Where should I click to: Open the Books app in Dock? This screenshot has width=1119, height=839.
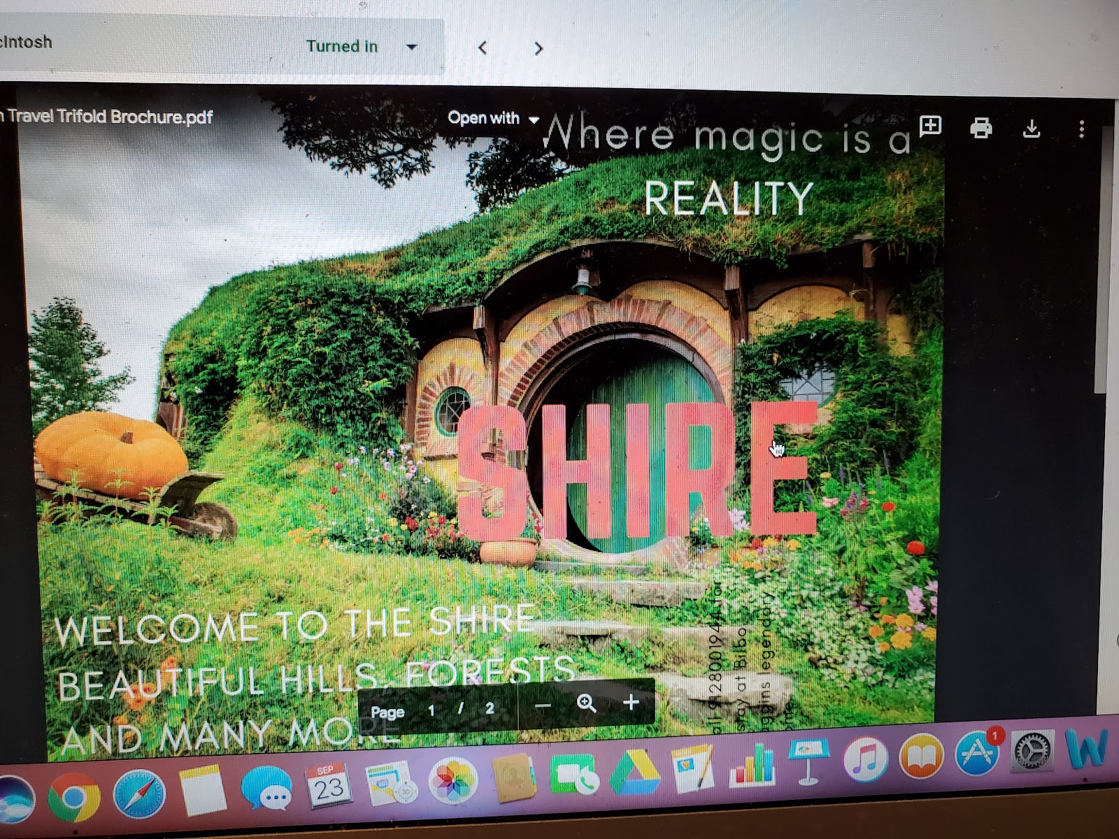click(x=922, y=757)
